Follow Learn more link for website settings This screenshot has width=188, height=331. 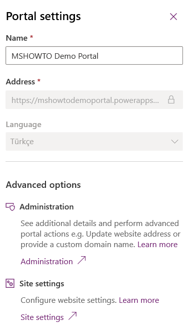coord(139,300)
